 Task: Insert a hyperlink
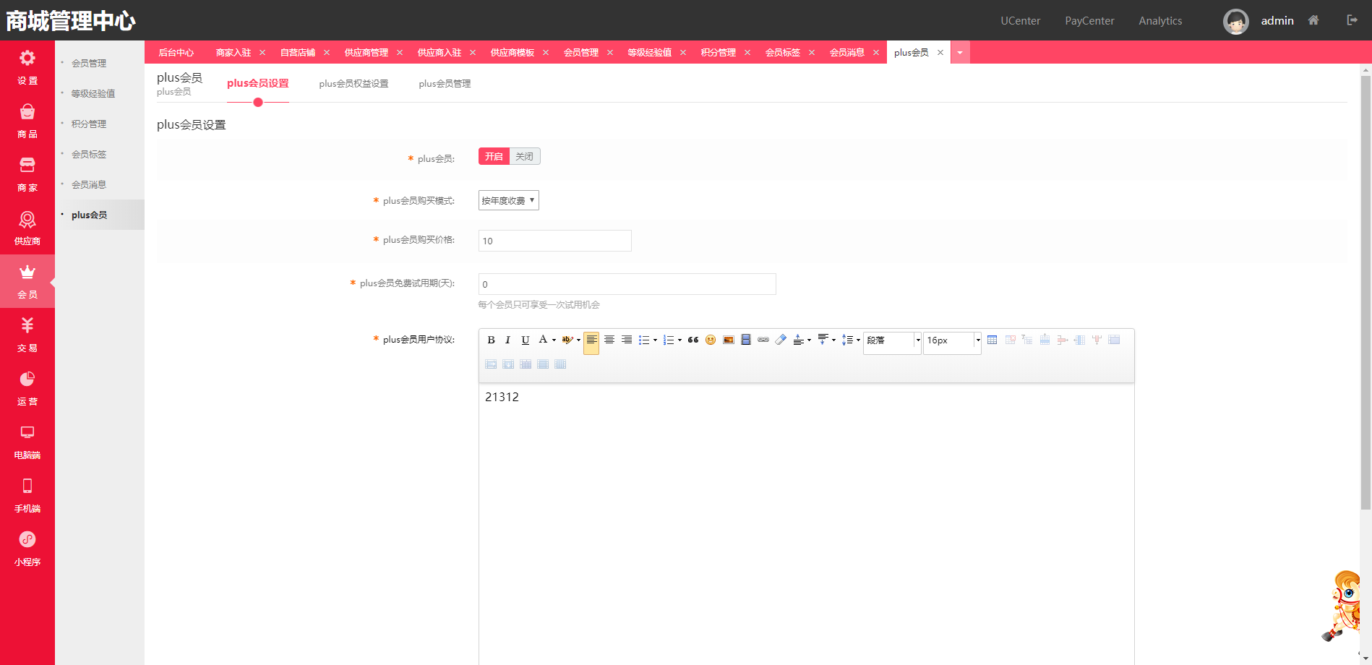[x=763, y=340]
